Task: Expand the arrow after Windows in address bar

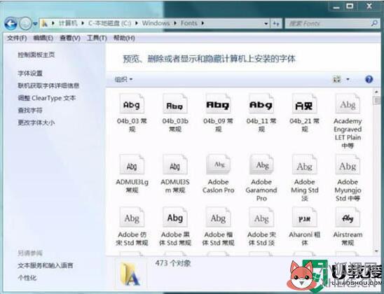Action: pos(175,23)
